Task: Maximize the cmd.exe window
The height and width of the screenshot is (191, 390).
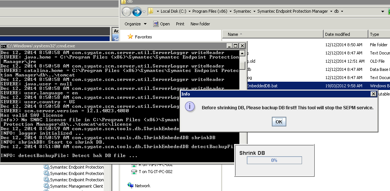Action: click(235, 46)
